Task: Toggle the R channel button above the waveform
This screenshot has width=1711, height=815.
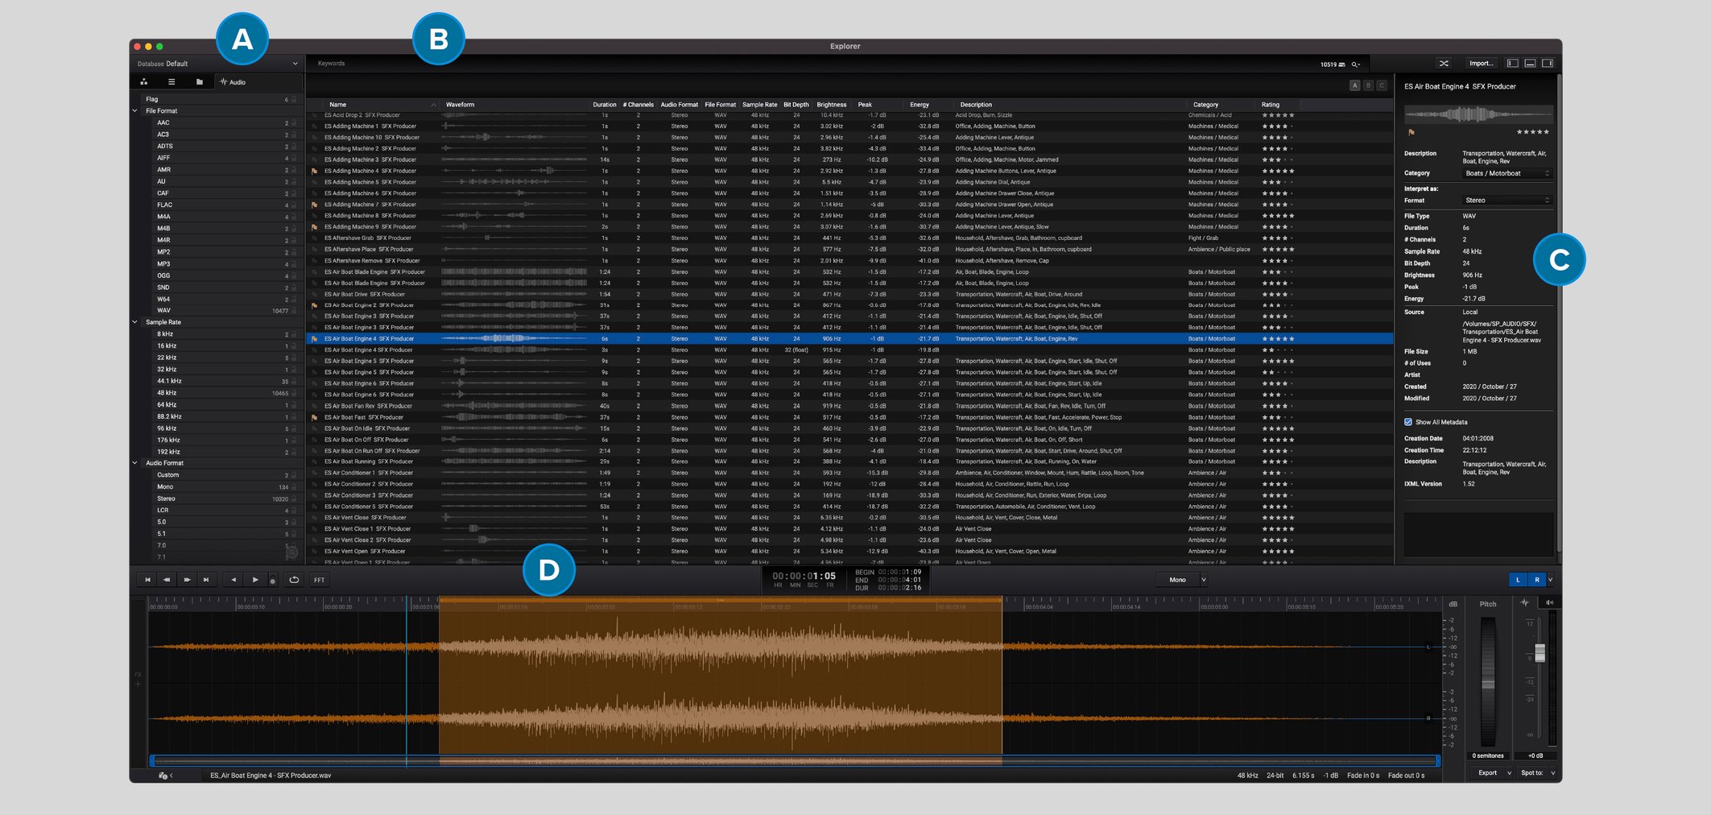Action: click(1537, 579)
